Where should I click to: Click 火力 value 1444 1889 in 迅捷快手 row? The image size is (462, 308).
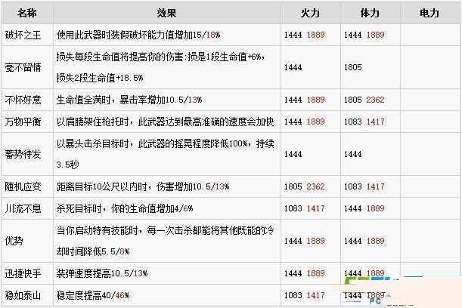pos(305,273)
